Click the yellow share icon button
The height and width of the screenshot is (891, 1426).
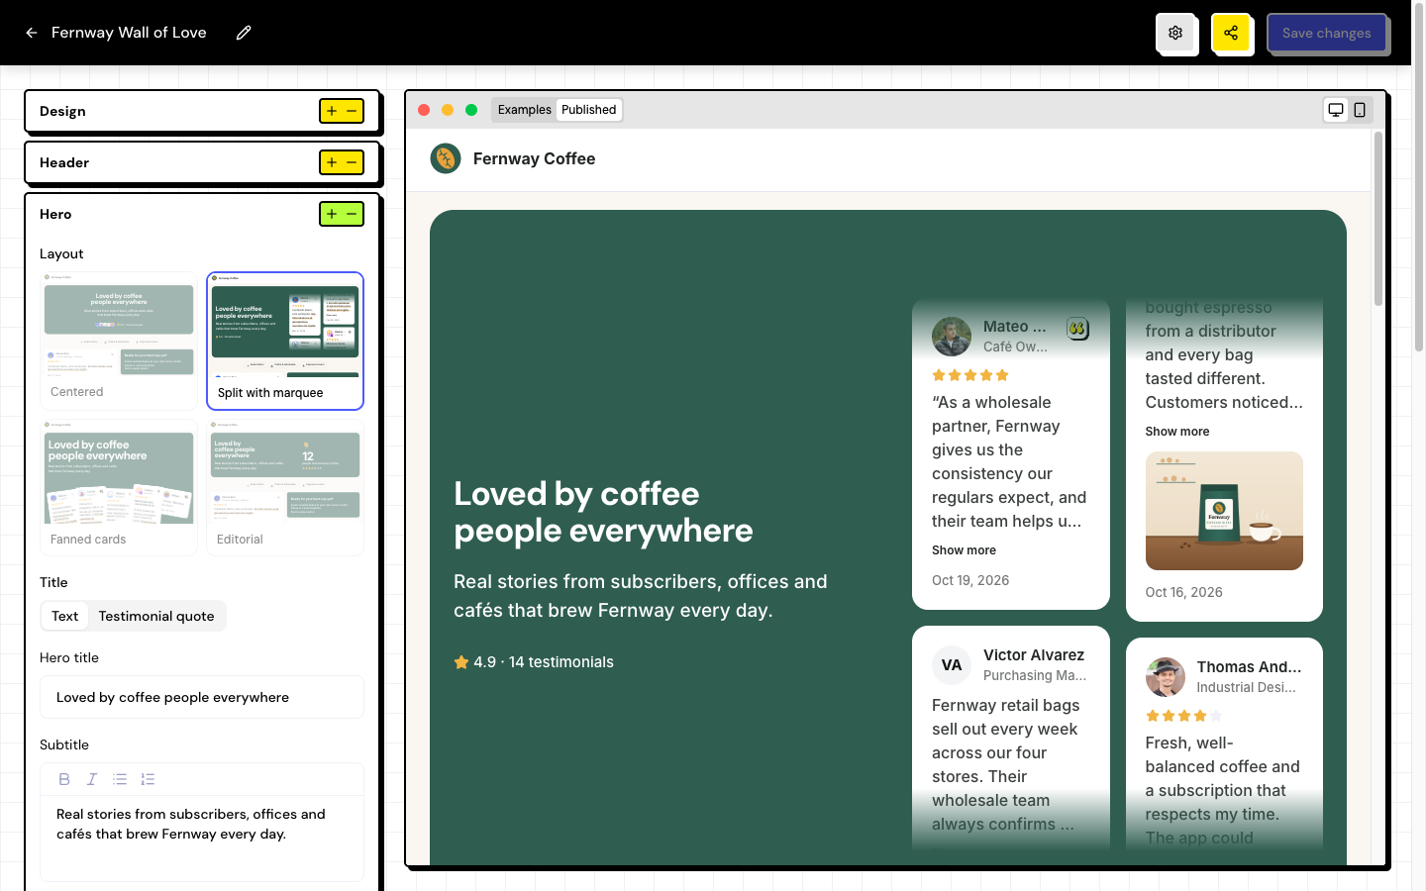click(1231, 33)
